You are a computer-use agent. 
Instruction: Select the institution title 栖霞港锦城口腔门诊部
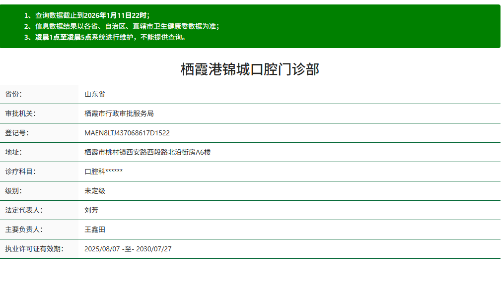pos(251,69)
